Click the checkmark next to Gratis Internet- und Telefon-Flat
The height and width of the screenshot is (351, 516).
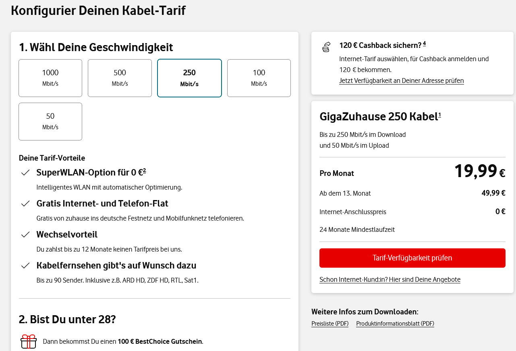pyautogui.click(x=25, y=204)
